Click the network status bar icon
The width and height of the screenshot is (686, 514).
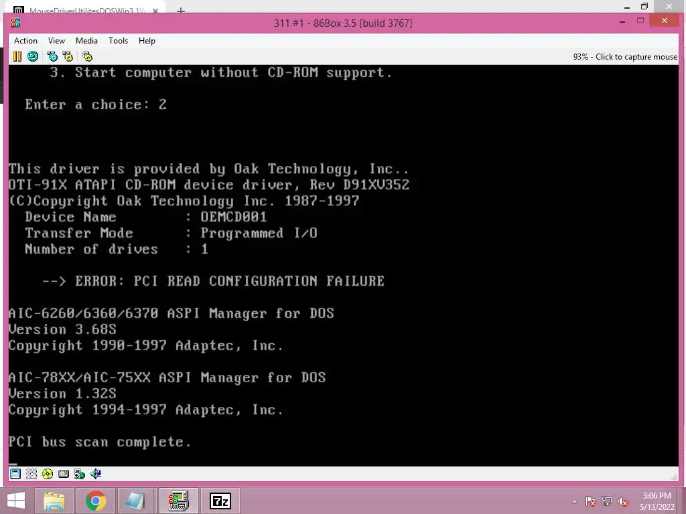click(80, 474)
